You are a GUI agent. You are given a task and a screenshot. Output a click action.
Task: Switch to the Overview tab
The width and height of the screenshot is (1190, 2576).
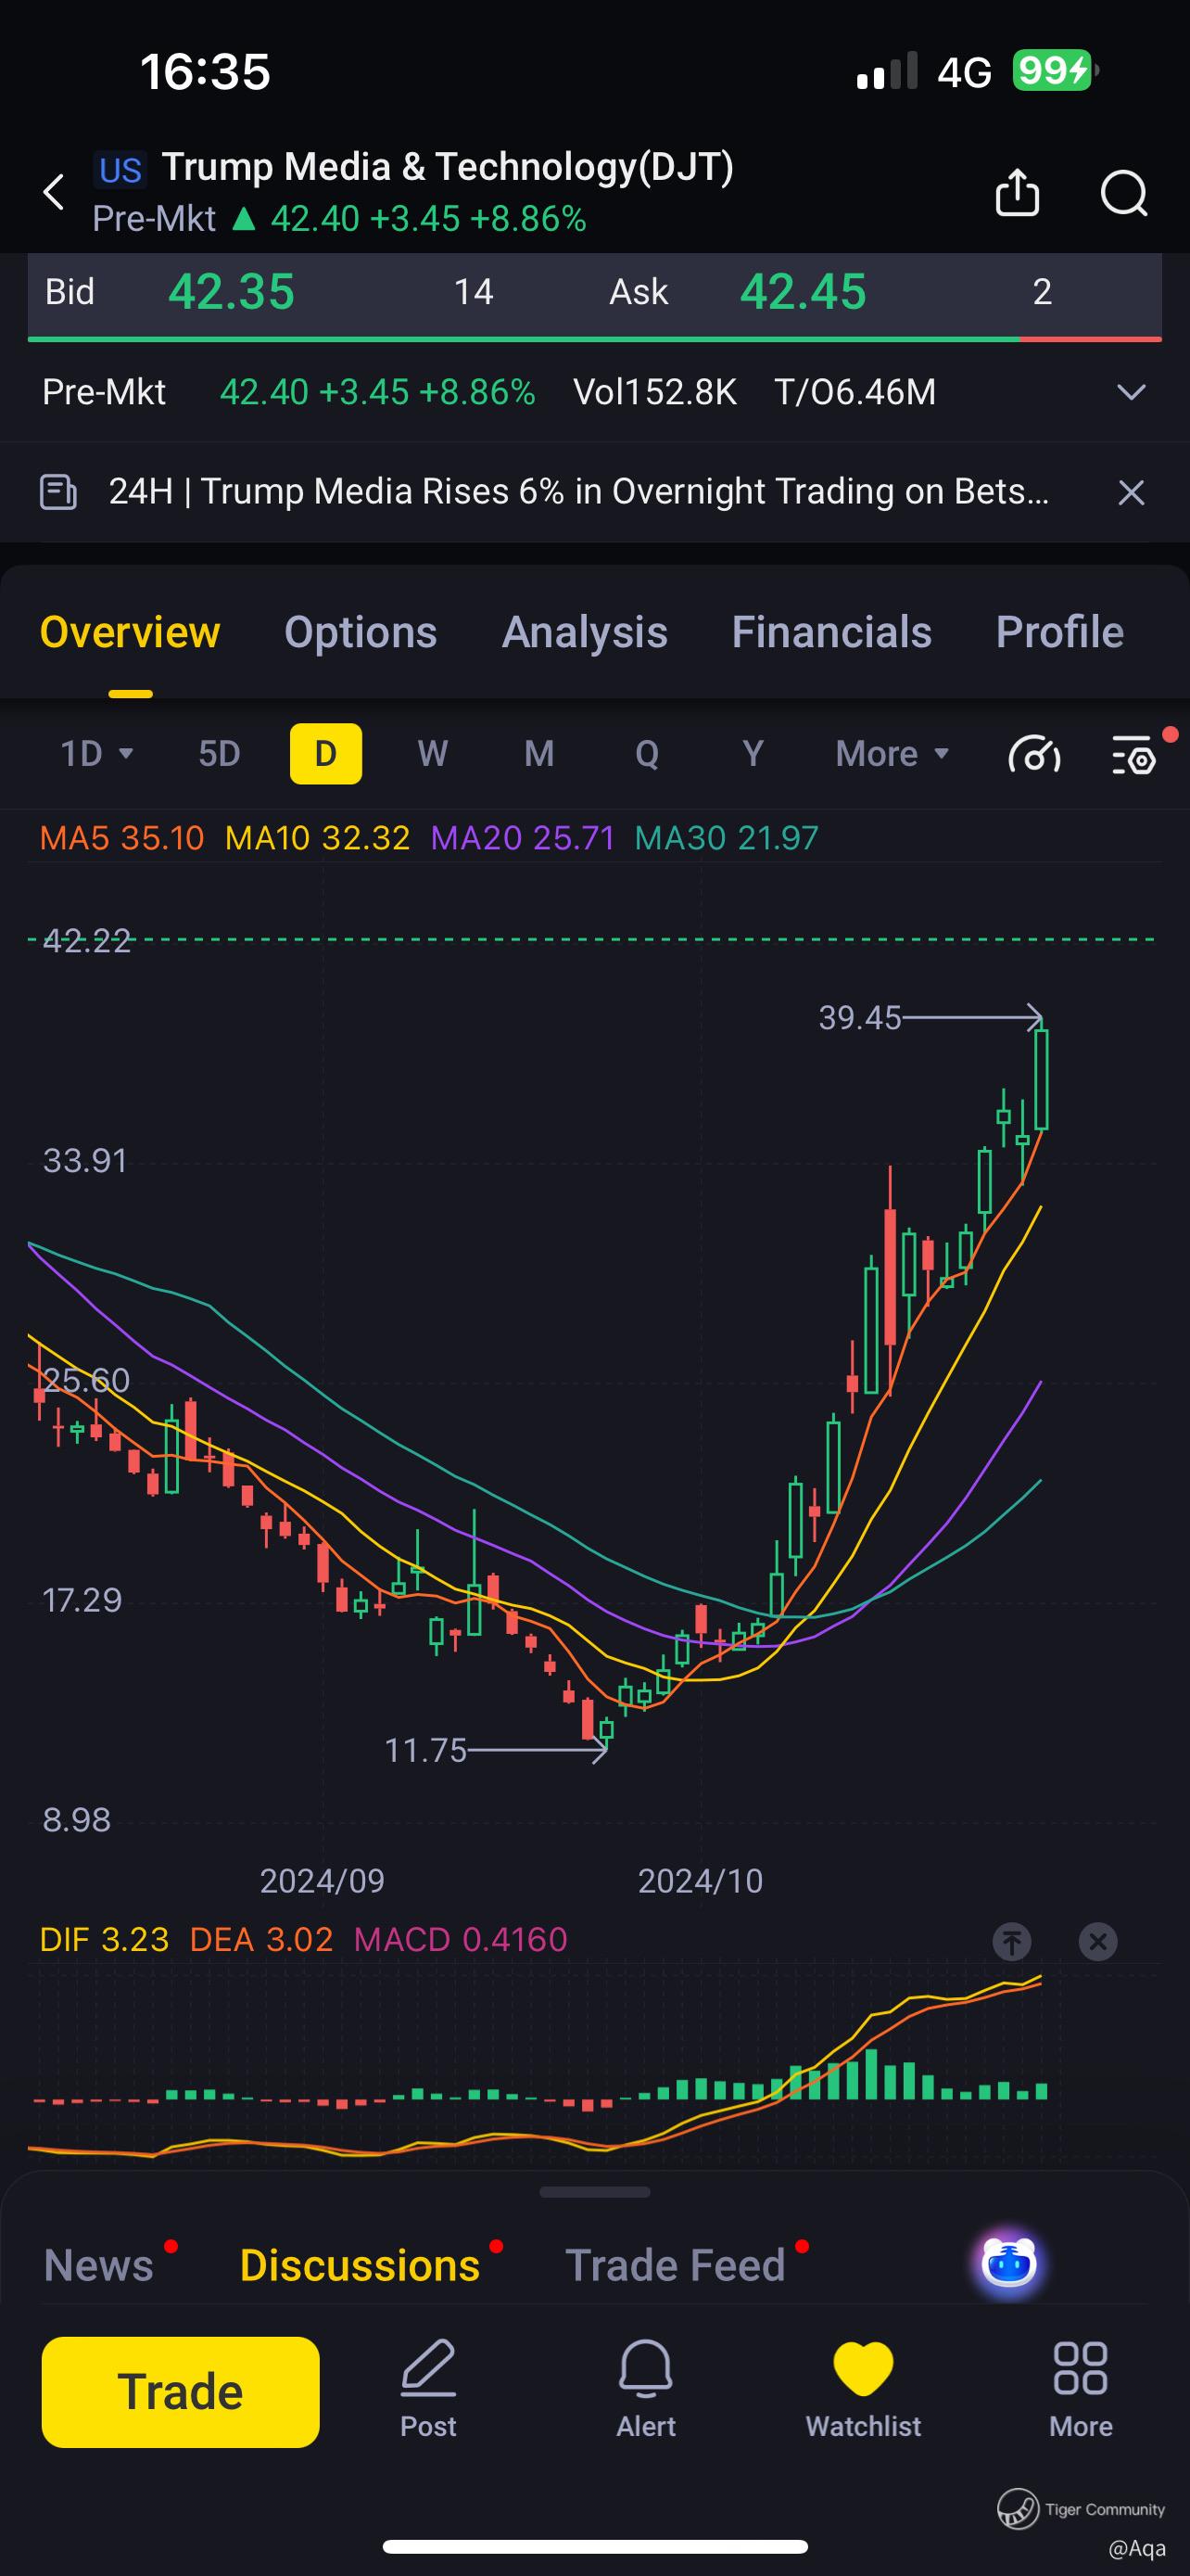(x=130, y=632)
